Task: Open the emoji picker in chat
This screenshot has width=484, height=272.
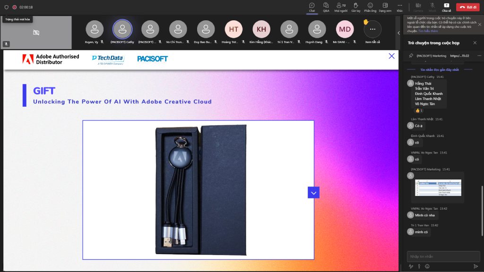Action: [427, 266]
